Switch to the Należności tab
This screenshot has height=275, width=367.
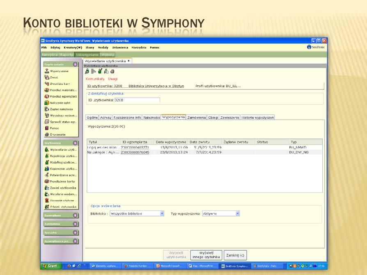[x=151, y=118]
